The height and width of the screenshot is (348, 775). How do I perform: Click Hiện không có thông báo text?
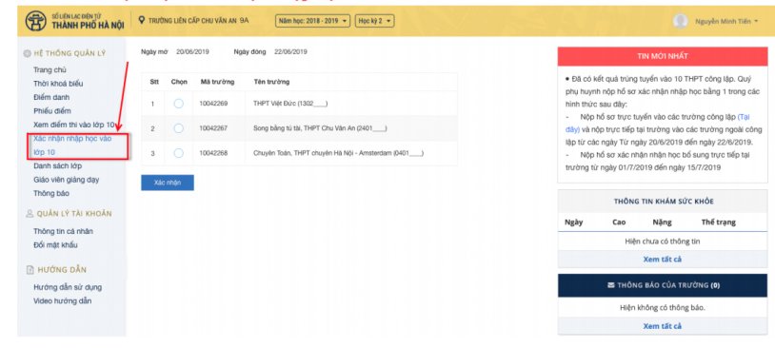663,308
